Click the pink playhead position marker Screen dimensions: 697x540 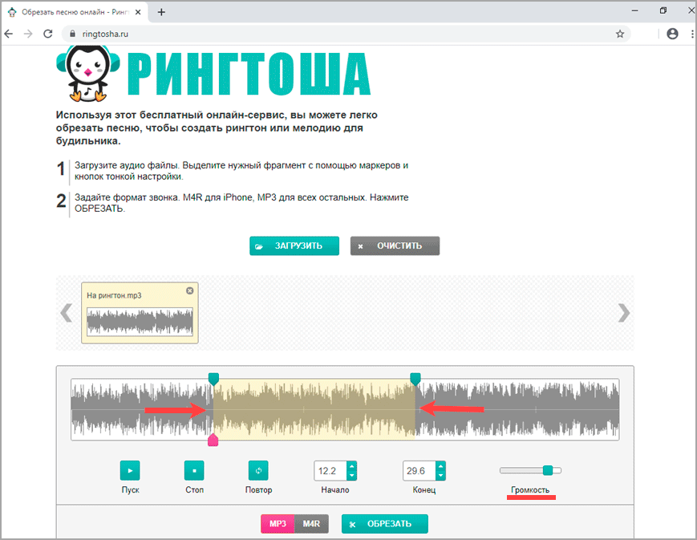pyautogui.click(x=213, y=440)
